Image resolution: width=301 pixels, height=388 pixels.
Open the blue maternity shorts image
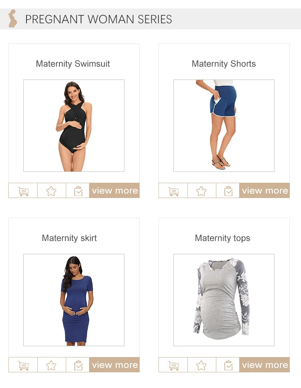tap(224, 126)
